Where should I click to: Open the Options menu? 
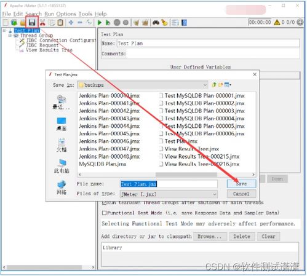66,14
